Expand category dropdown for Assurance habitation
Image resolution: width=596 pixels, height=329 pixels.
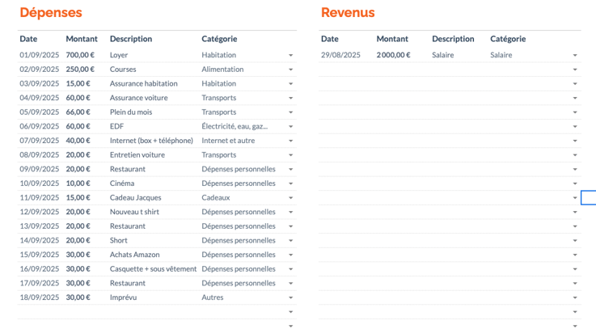point(291,84)
